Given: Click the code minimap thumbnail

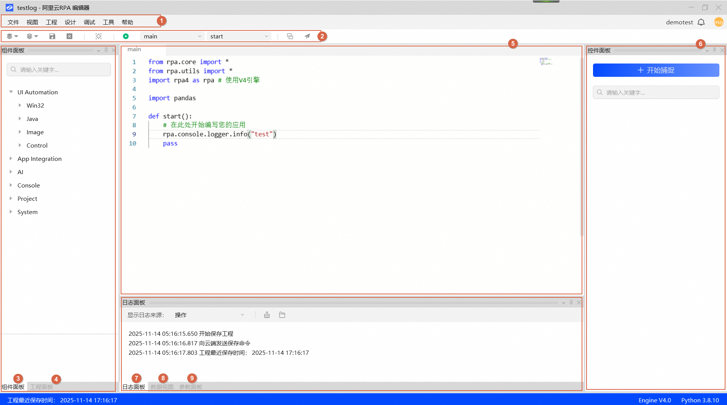Looking at the screenshot, I should click(x=546, y=62).
